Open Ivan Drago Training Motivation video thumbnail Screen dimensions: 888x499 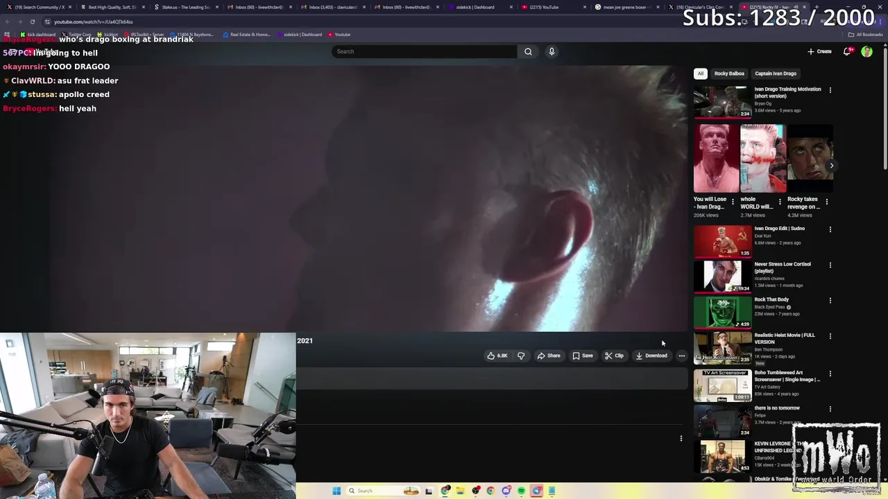722,101
